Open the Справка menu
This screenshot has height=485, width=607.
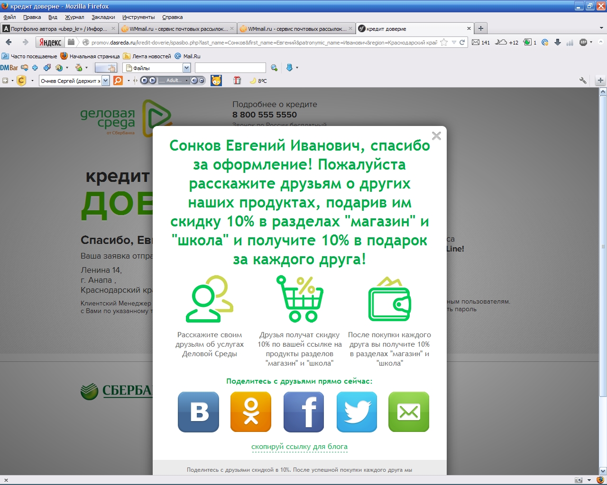click(x=172, y=17)
